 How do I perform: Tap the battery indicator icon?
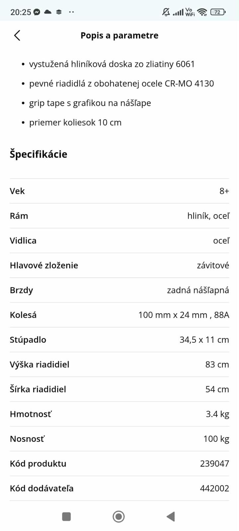point(218,12)
